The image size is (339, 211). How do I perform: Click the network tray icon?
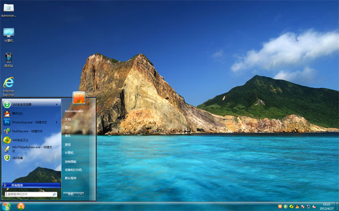click(x=308, y=206)
